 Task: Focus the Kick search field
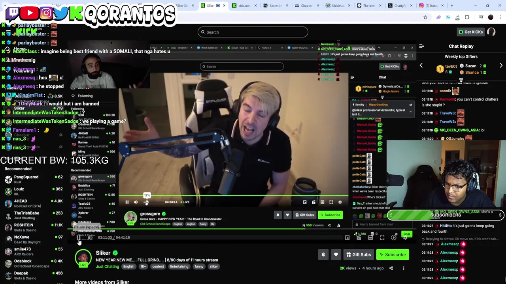coord(253,32)
